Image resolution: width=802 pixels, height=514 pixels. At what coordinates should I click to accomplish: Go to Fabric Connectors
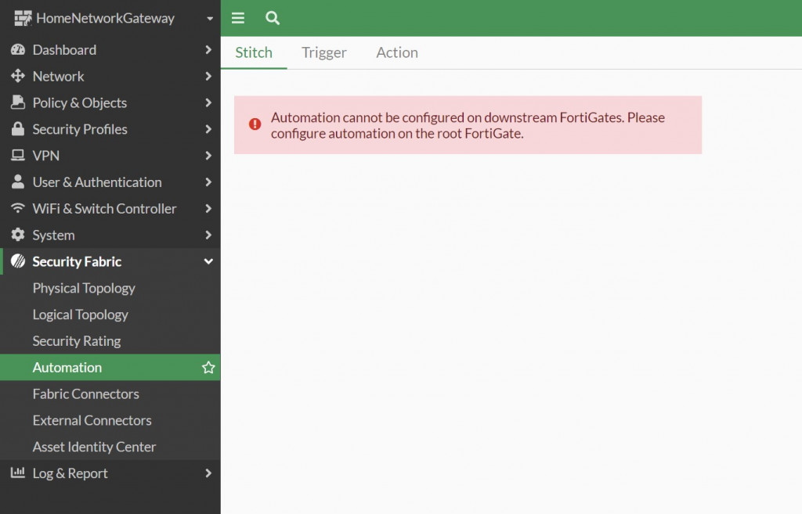click(x=110, y=394)
